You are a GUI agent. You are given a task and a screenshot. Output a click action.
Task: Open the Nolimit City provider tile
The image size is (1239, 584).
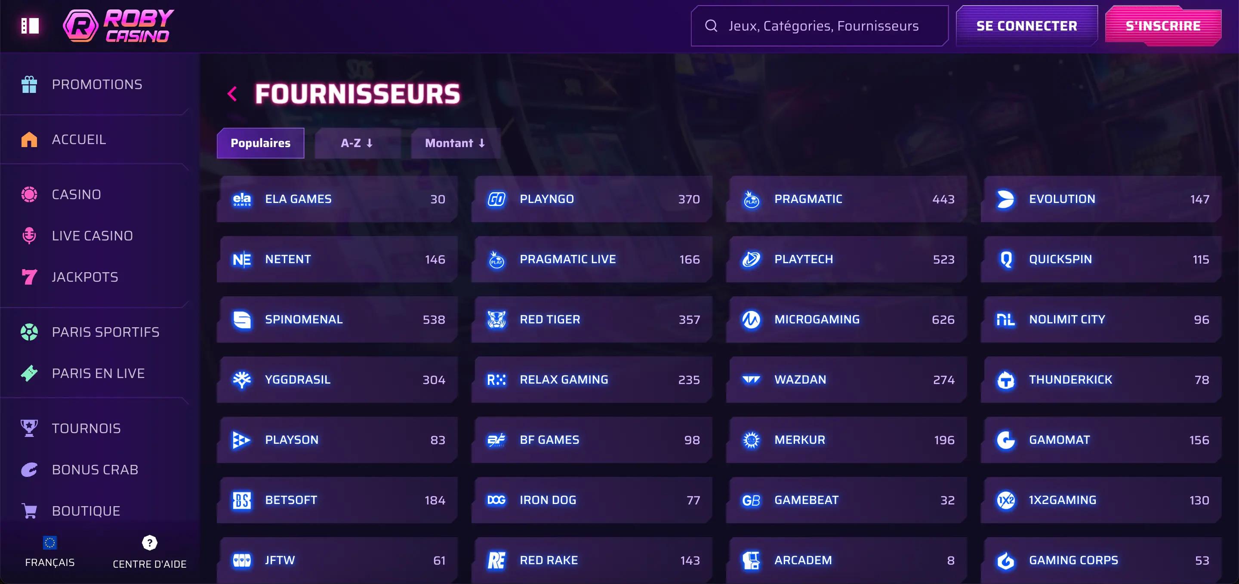click(1101, 320)
